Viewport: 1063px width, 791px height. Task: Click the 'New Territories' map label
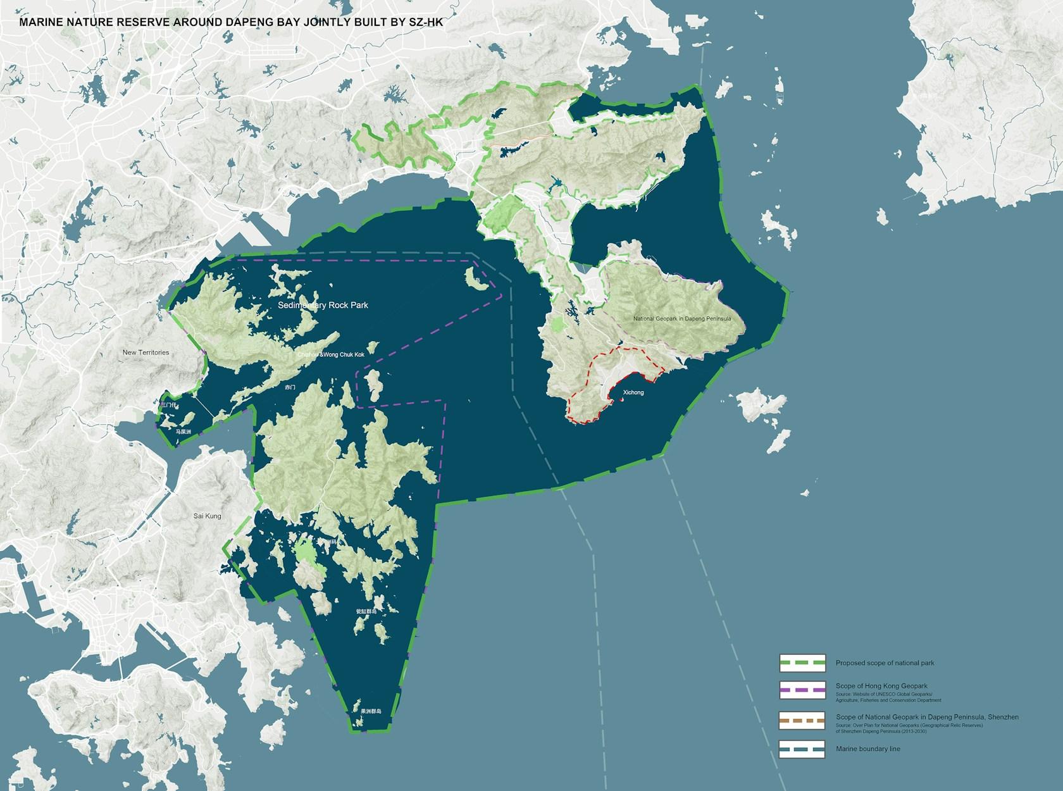pos(146,352)
